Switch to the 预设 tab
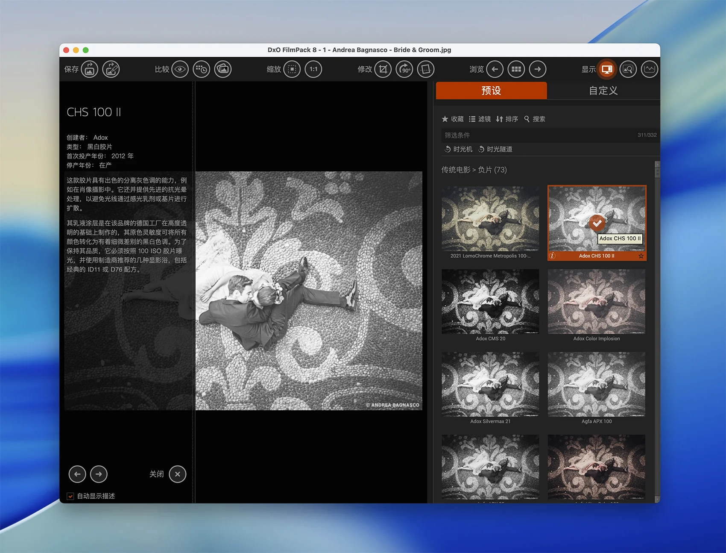The height and width of the screenshot is (553, 726). 491,91
